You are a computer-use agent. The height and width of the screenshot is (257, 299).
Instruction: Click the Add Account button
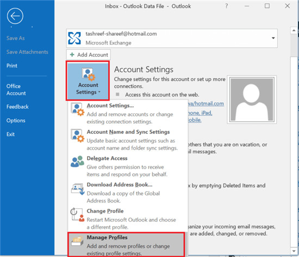(x=89, y=55)
